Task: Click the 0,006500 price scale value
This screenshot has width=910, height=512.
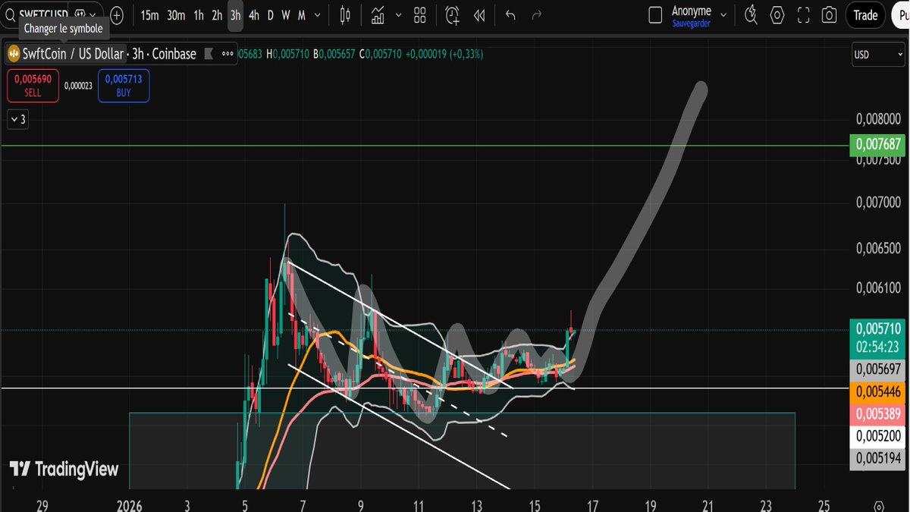Action: tap(879, 248)
